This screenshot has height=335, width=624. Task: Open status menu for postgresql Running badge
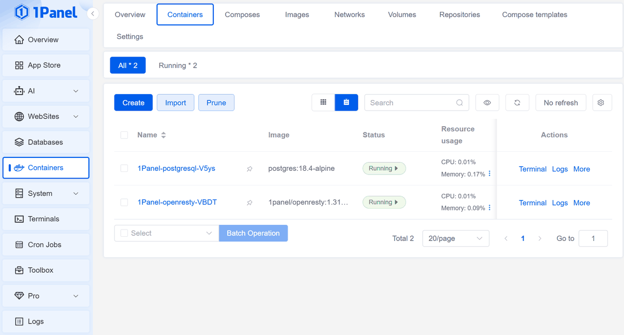(x=384, y=168)
